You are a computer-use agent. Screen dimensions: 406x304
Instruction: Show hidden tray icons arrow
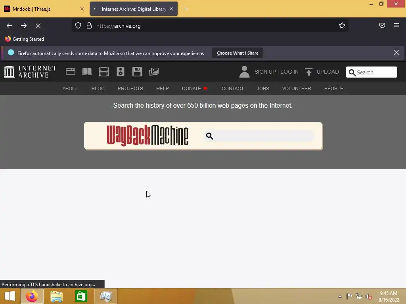click(340, 296)
